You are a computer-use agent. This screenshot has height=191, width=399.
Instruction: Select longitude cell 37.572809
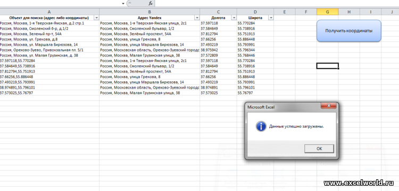[x=218, y=55]
